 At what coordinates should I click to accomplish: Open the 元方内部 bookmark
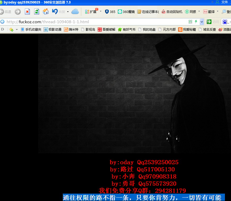point(167,30)
